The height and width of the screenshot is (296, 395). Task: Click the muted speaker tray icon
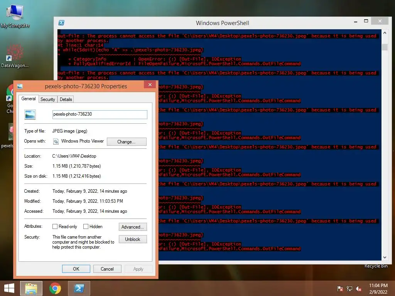pyautogui.click(x=359, y=289)
